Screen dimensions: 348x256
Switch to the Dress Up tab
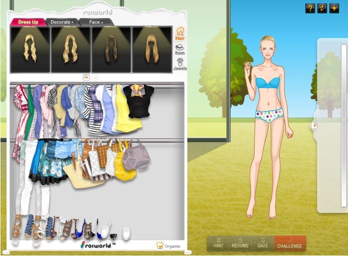click(x=28, y=22)
